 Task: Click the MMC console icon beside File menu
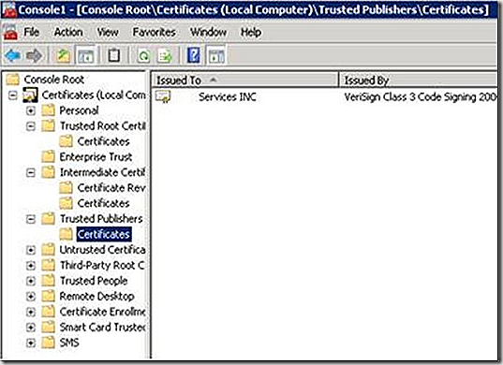tap(10, 33)
